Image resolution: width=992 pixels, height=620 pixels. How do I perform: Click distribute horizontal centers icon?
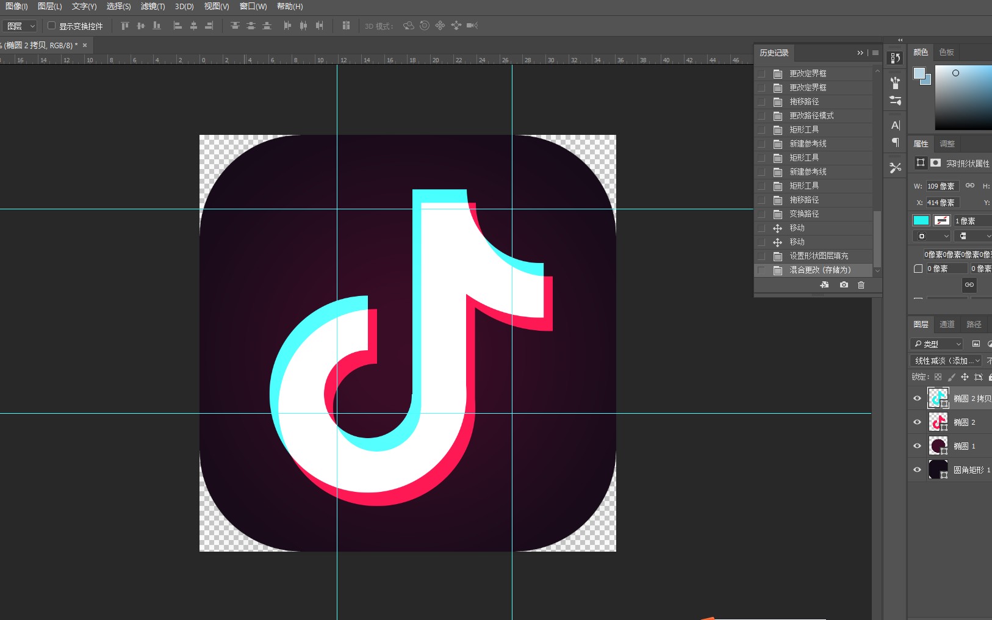coord(303,26)
